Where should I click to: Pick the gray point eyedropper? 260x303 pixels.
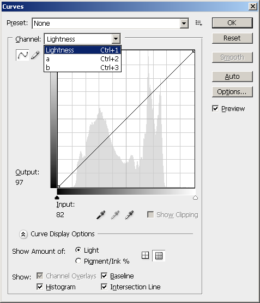pyautogui.click(x=115, y=215)
